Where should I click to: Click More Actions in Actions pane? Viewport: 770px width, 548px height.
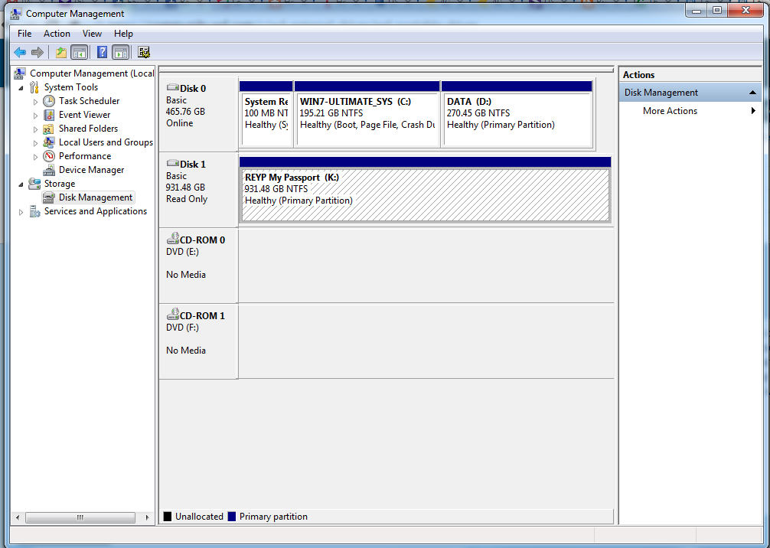tap(670, 111)
